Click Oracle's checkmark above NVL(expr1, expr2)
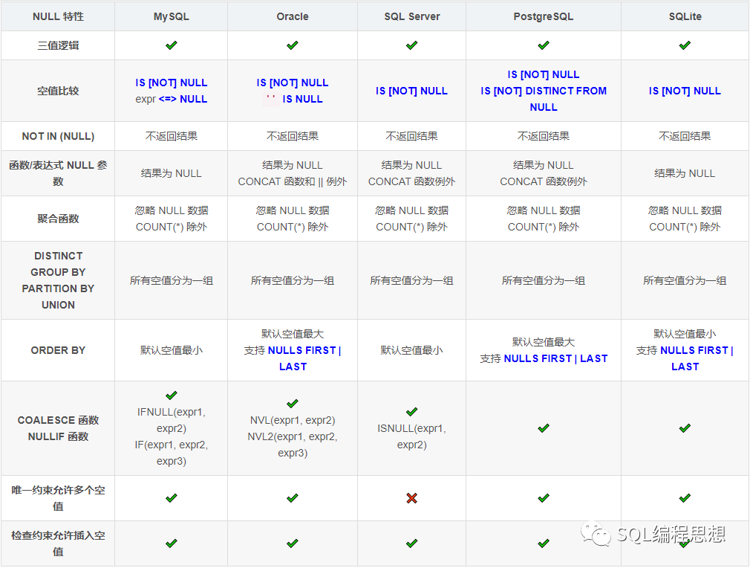 click(293, 404)
